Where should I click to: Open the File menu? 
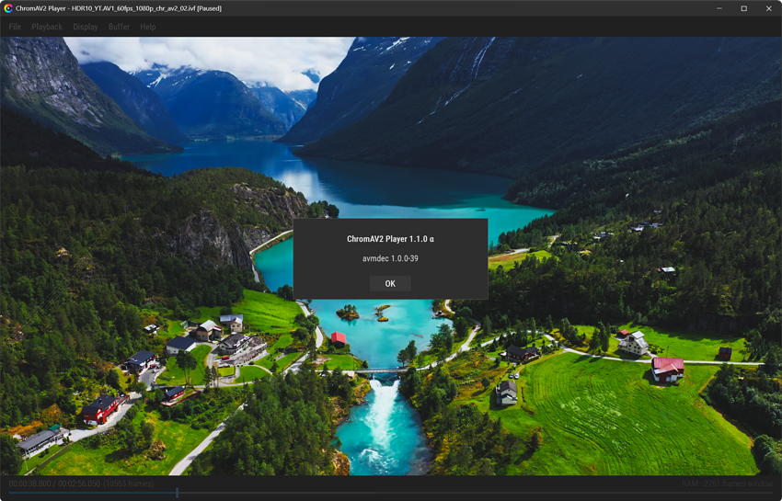15,27
